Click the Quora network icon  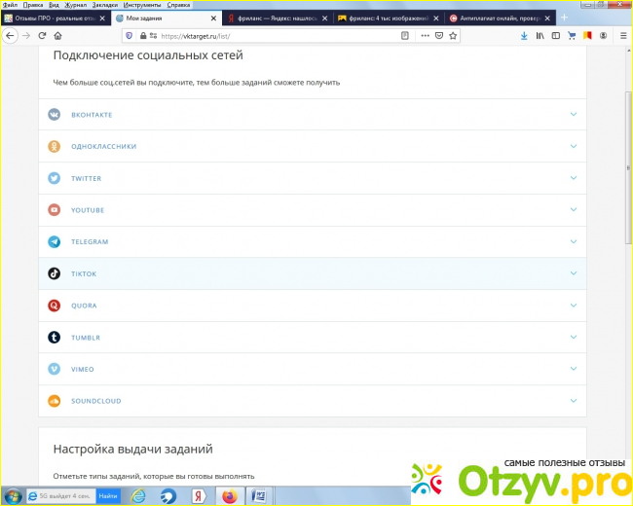(55, 306)
